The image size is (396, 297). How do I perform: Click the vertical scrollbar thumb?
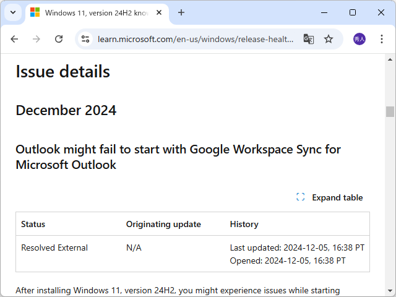pyautogui.click(x=390, y=111)
